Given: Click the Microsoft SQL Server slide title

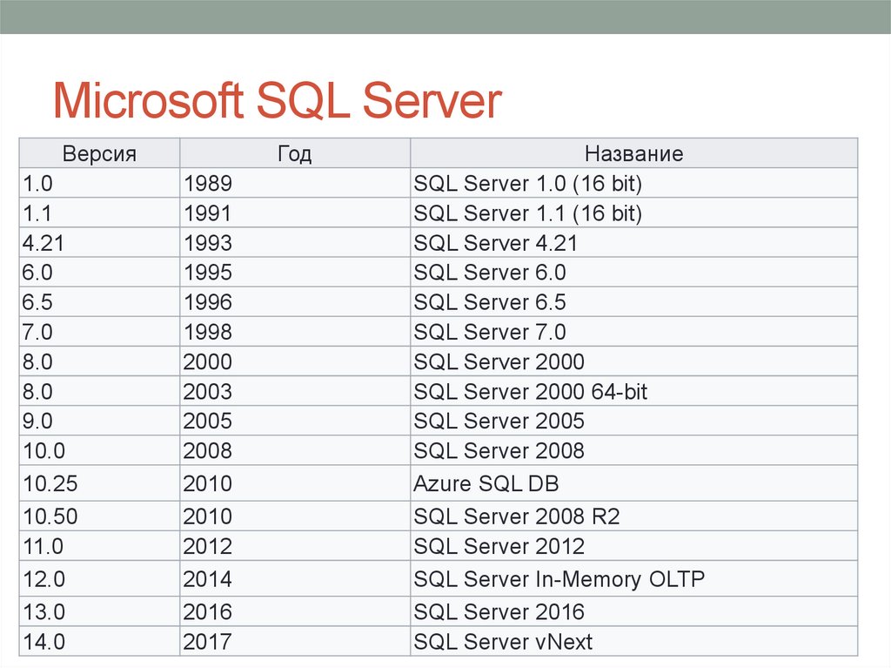Looking at the screenshot, I should pyautogui.click(x=277, y=102).
